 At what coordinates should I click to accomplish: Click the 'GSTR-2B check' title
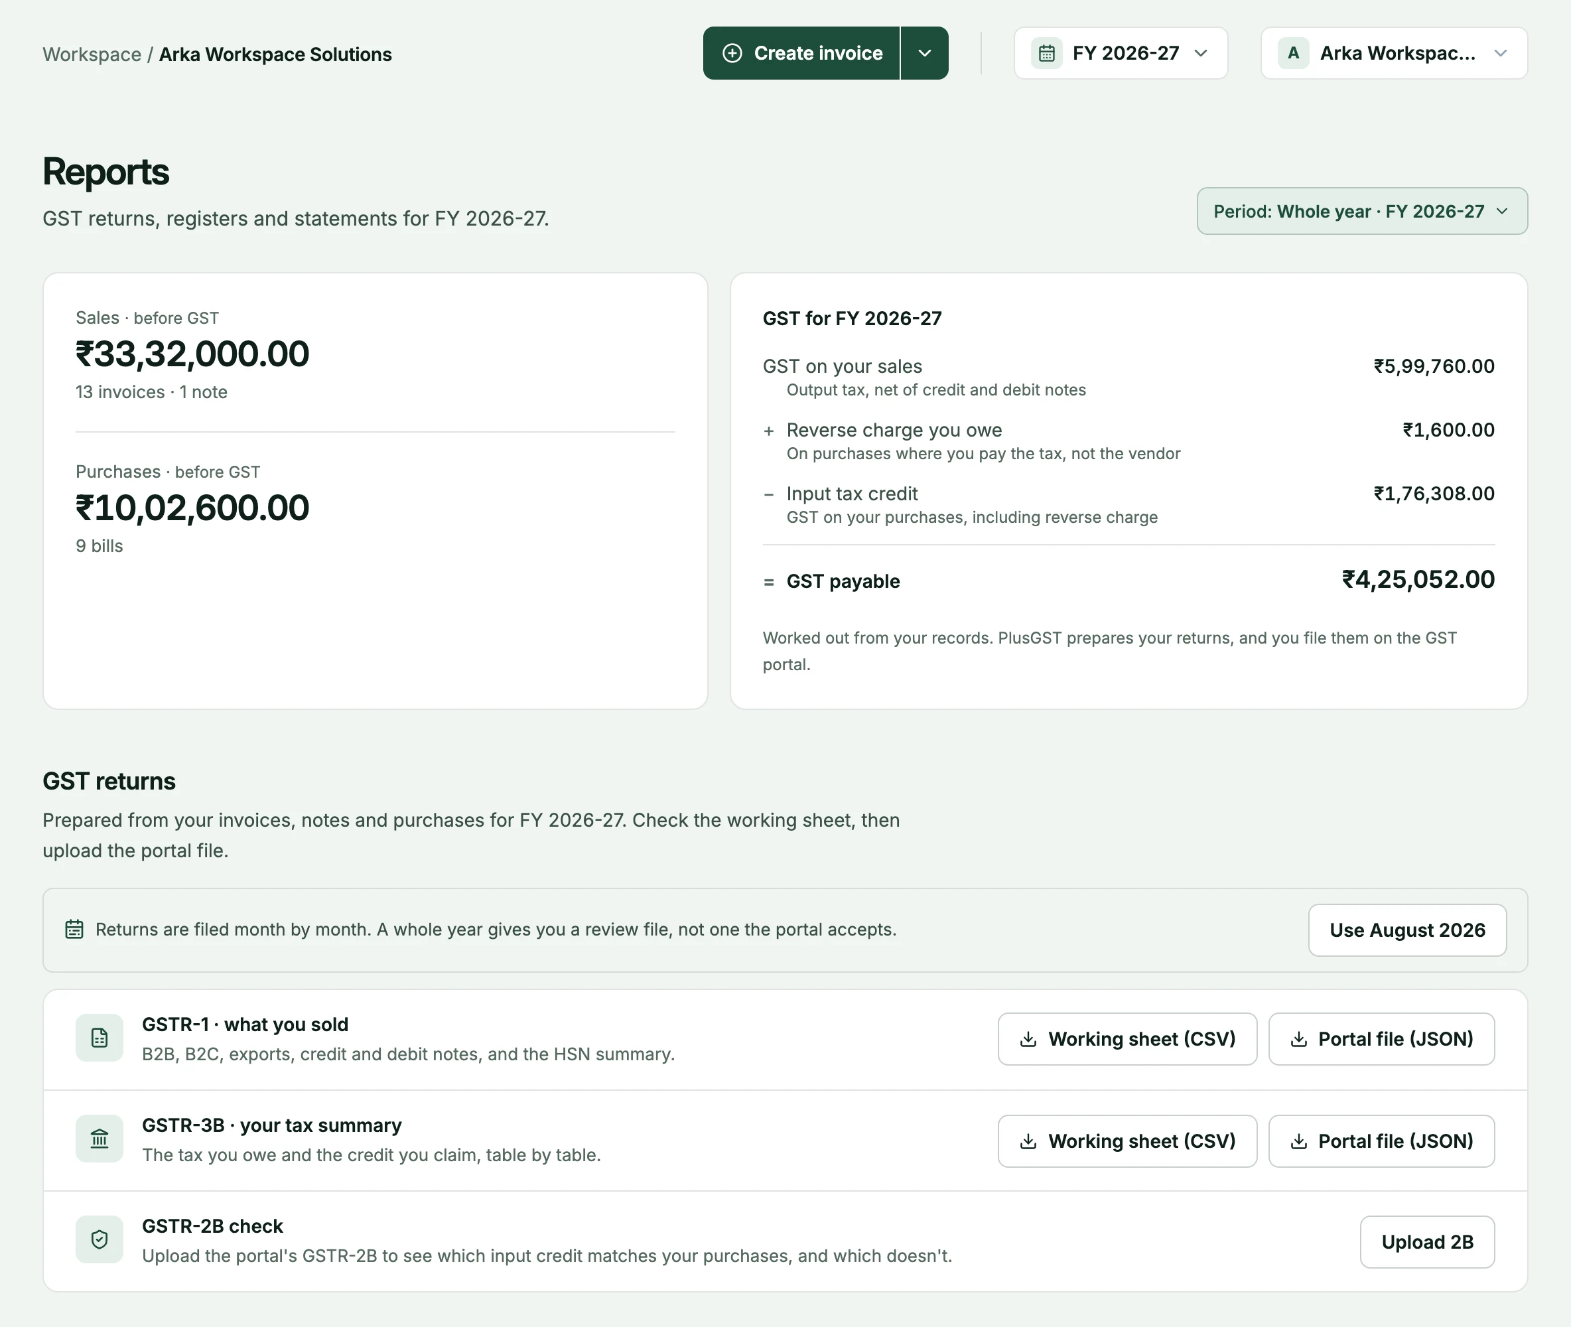click(x=212, y=1226)
